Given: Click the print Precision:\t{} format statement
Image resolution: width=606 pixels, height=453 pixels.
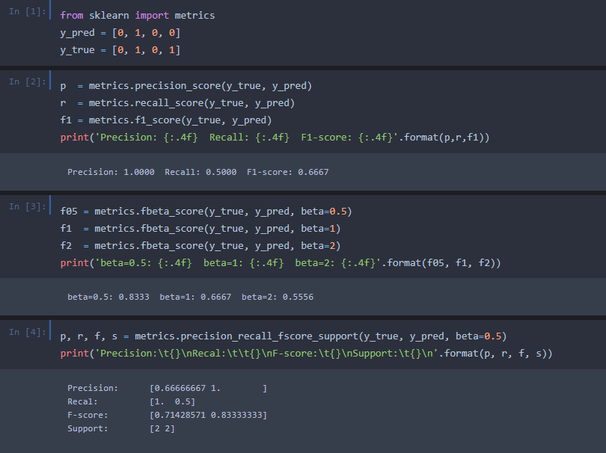Looking at the screenshot, I should [x=307, y=354].
